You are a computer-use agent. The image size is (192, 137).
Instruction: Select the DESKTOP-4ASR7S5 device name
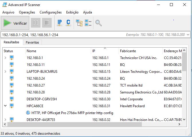coord(41,120)
